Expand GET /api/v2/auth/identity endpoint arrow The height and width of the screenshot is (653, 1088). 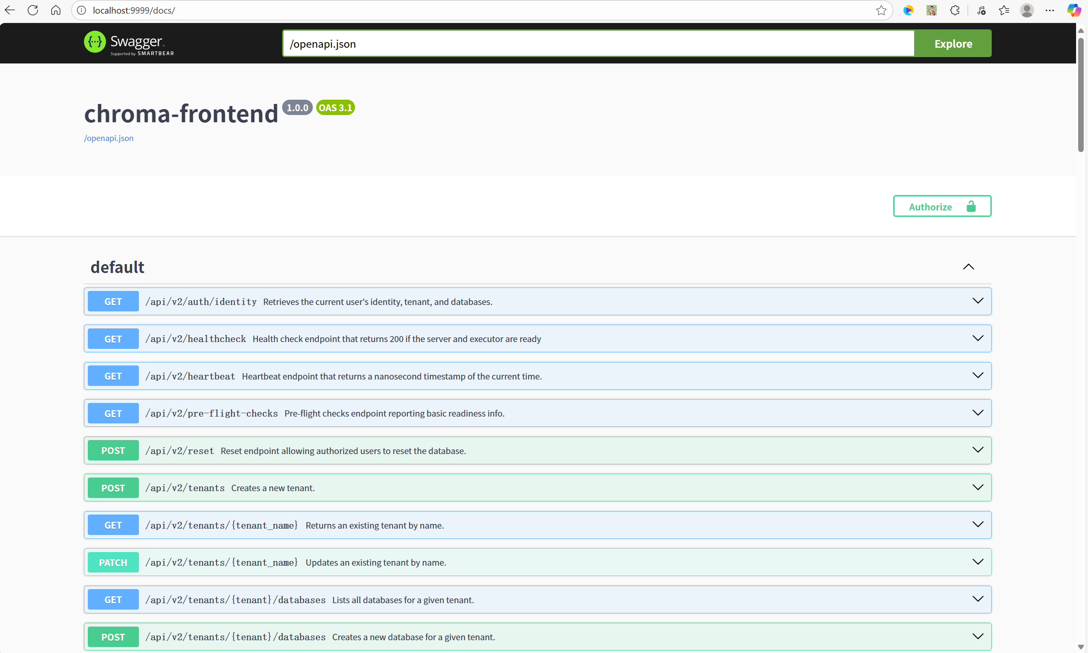pos(978,301)
